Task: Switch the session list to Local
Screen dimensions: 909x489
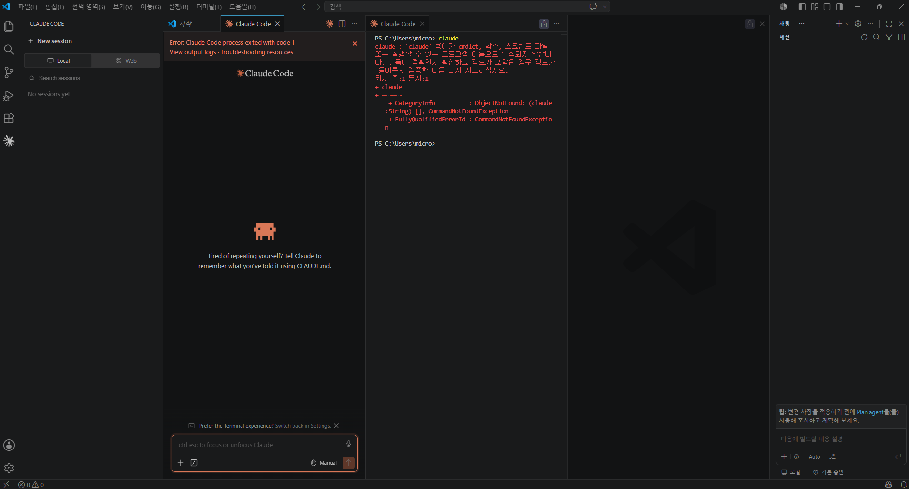Action: pyautogui.click(x=58, y=60)
